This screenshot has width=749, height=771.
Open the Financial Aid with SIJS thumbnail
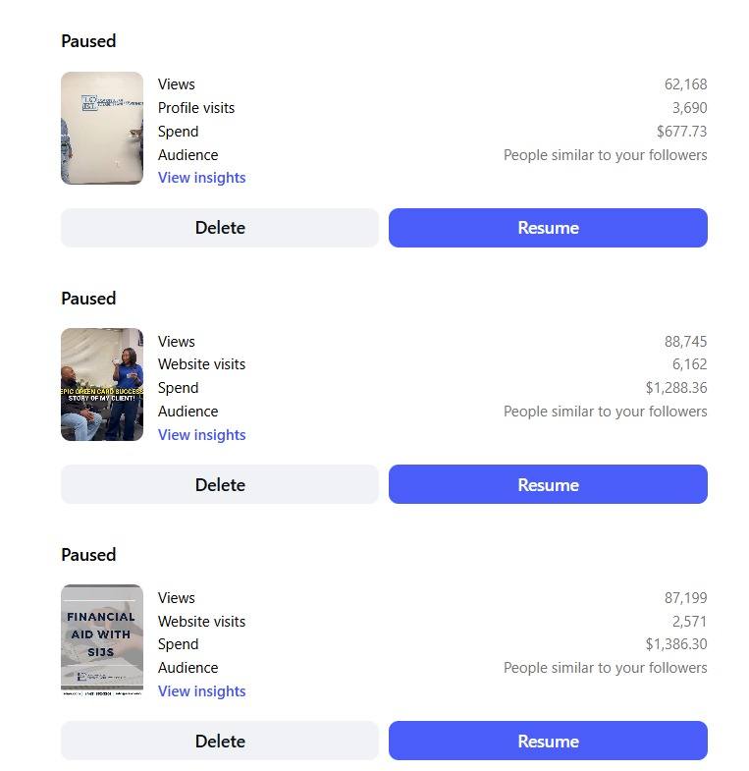click(x=102, y=640)
